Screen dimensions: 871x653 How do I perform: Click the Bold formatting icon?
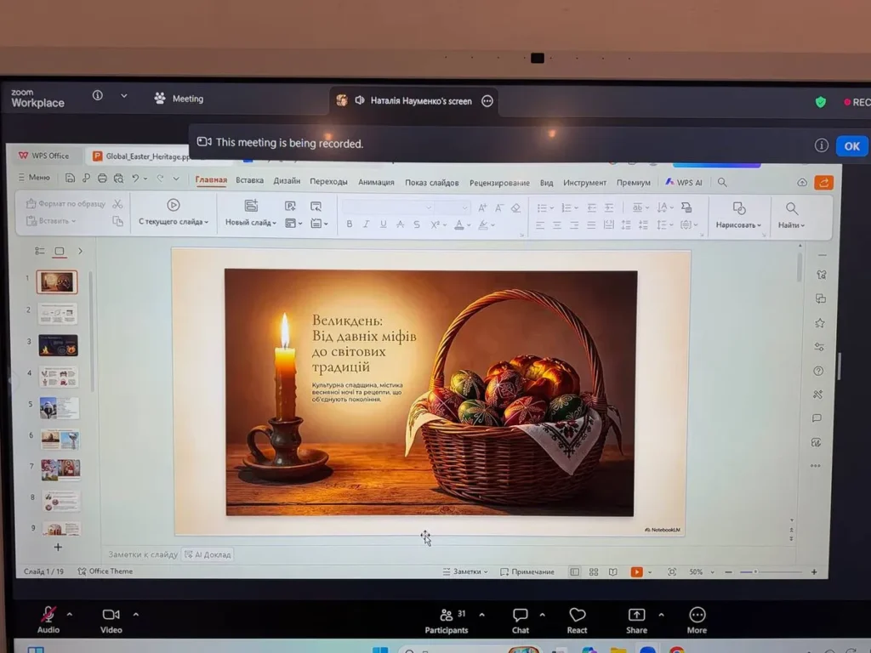pos(349,224)
